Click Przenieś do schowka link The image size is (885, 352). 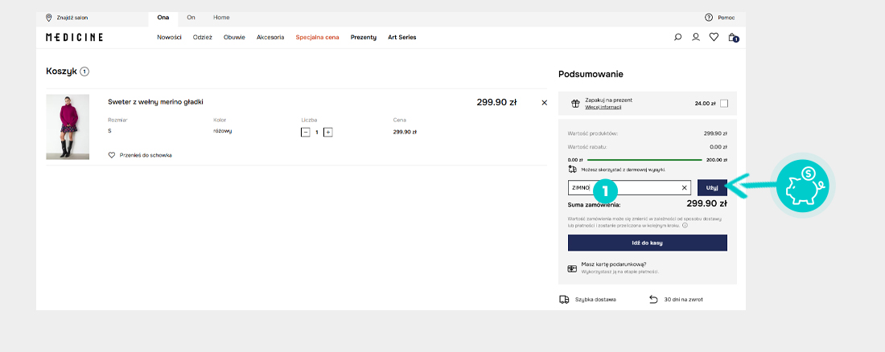[x=146, y=155]
